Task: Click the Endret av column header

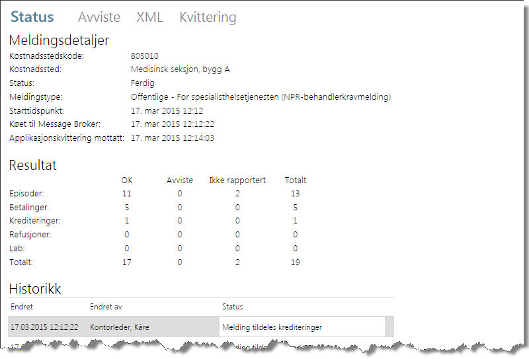Action: (x=106, y=307)
